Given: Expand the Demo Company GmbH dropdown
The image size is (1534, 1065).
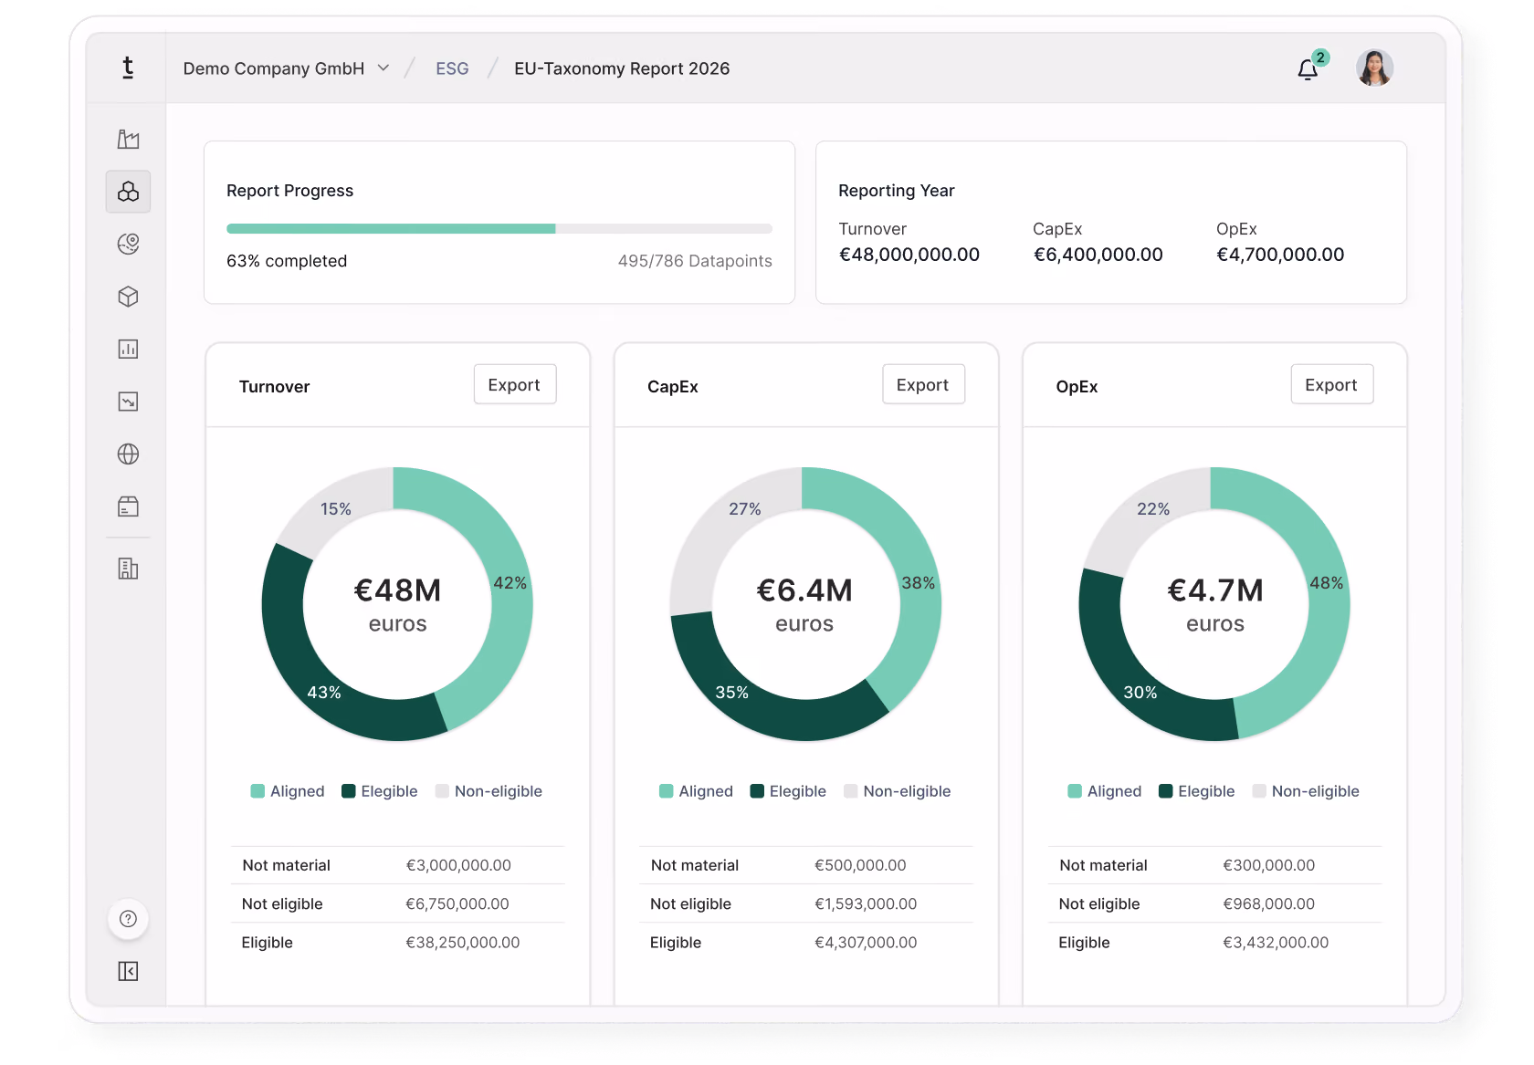Looking at the screenshot, I should click(287, 68).
